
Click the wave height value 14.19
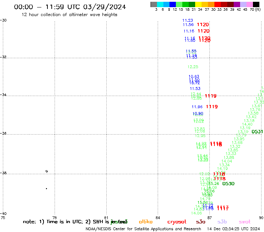[x=222, y=169]
